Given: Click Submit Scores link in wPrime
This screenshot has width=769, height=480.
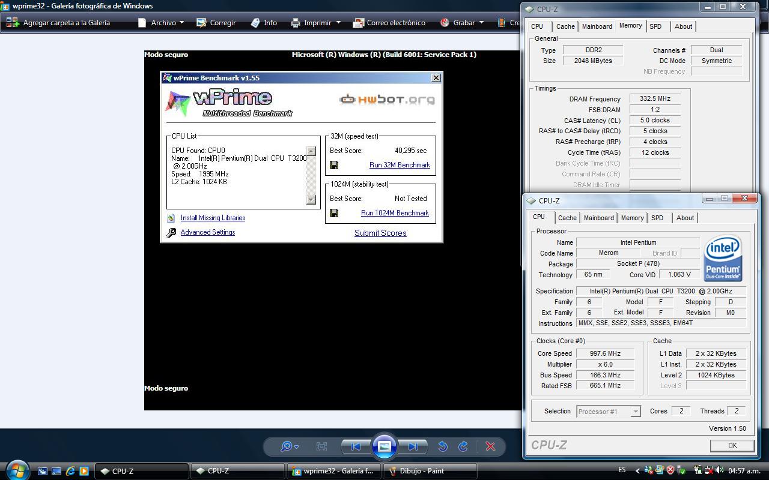Looking at the screenshot, I should coord(380,233).
